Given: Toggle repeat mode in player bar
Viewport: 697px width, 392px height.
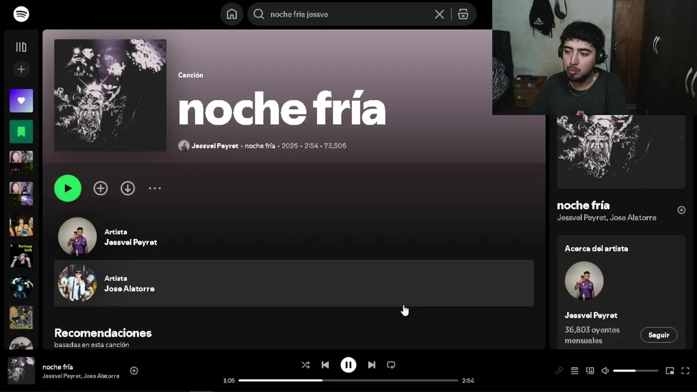Looking at the screenshot, I should (391, 365).
